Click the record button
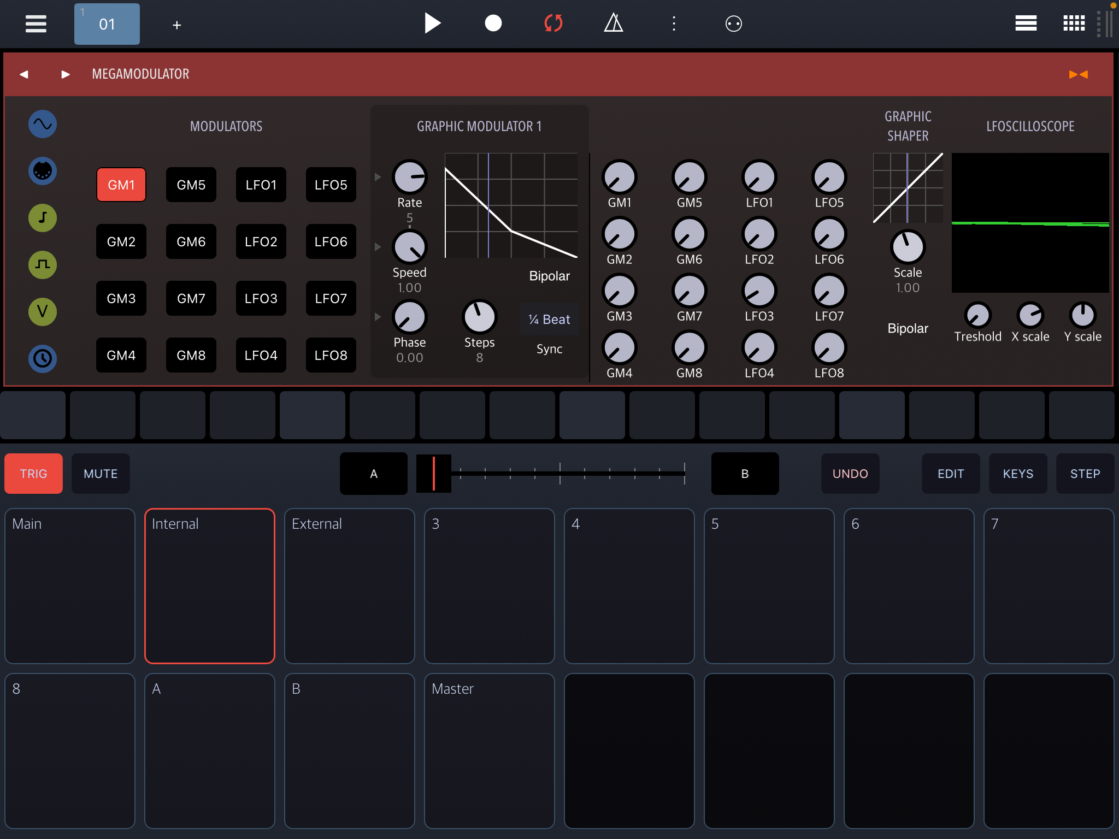 pos(493,23)
